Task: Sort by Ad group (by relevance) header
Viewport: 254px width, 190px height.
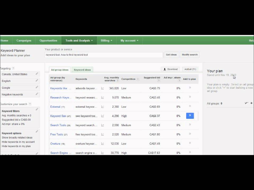Action: click(x=58, y=79)
